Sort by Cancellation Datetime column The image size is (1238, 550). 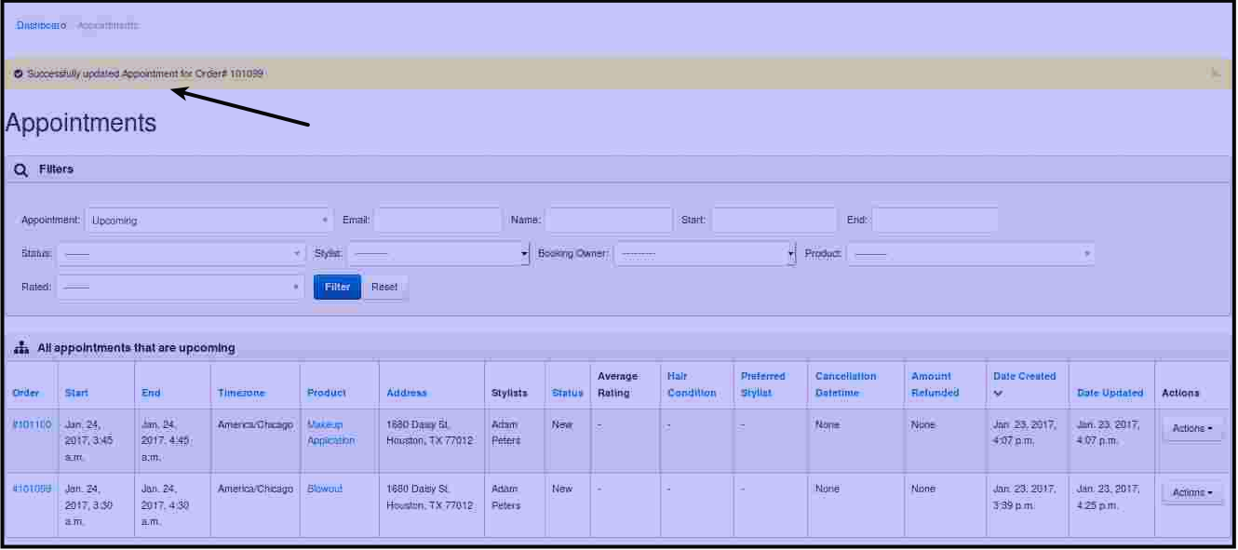coord(846,384)
